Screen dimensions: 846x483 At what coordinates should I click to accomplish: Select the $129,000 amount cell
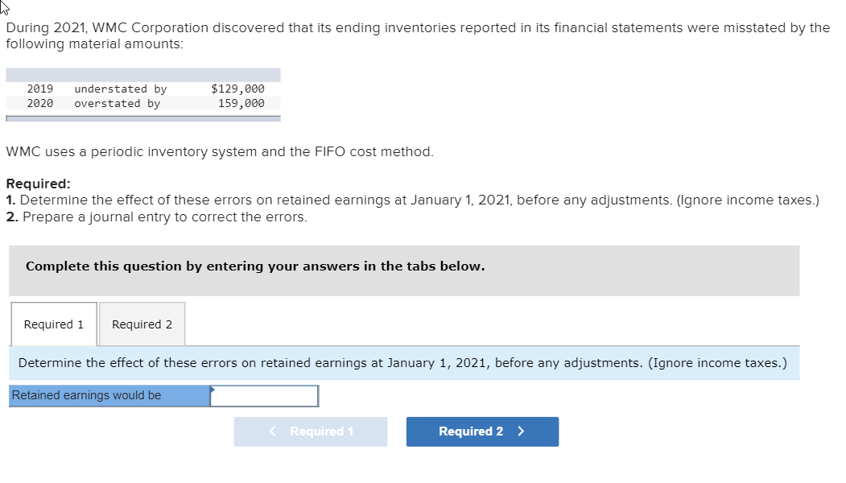point(237,89)
